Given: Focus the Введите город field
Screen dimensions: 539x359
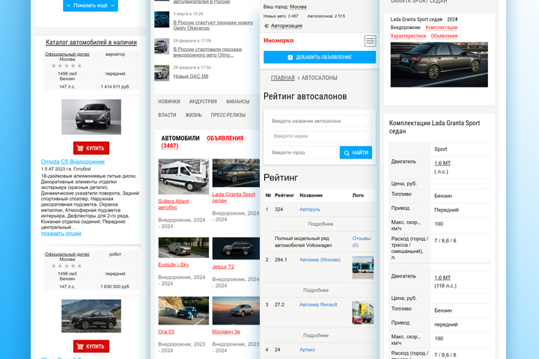Looking at the screenshot, I should [x=302, y=153].
